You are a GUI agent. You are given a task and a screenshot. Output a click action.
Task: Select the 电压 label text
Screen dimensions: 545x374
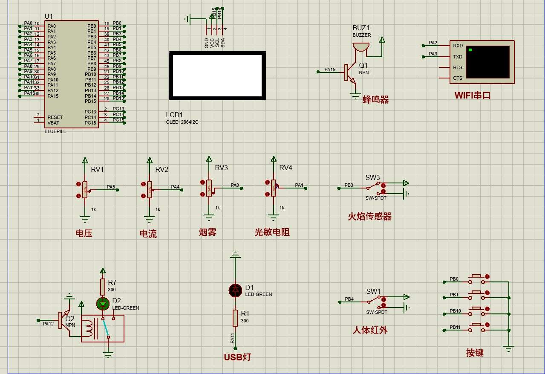click(84, 233)
